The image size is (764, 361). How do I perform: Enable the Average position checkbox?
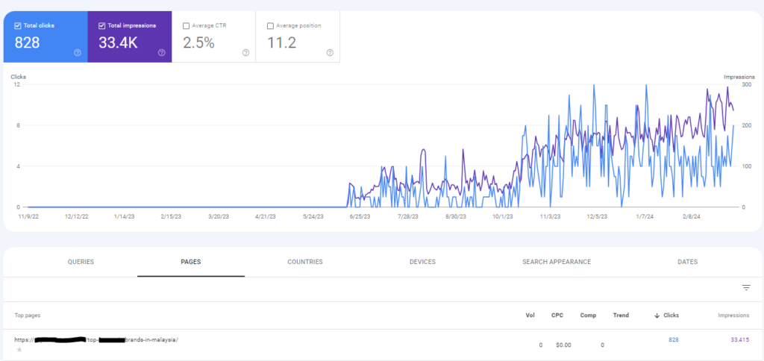point(270,25)
